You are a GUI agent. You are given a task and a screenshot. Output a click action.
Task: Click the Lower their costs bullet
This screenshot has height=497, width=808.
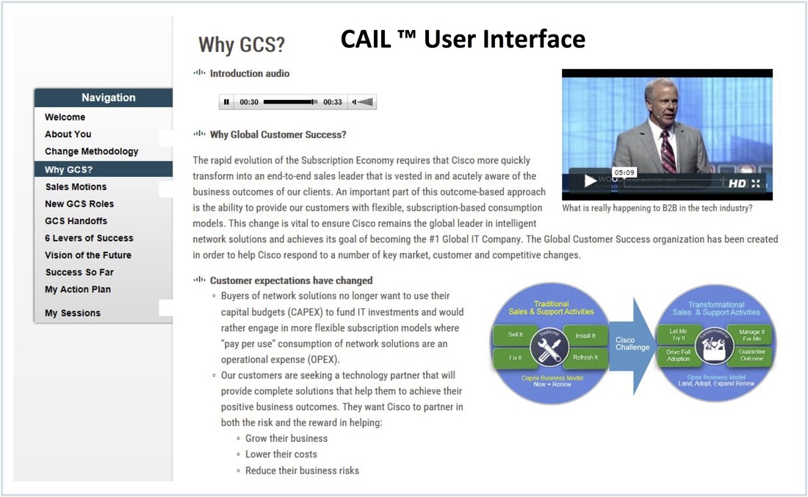point(281,454)
